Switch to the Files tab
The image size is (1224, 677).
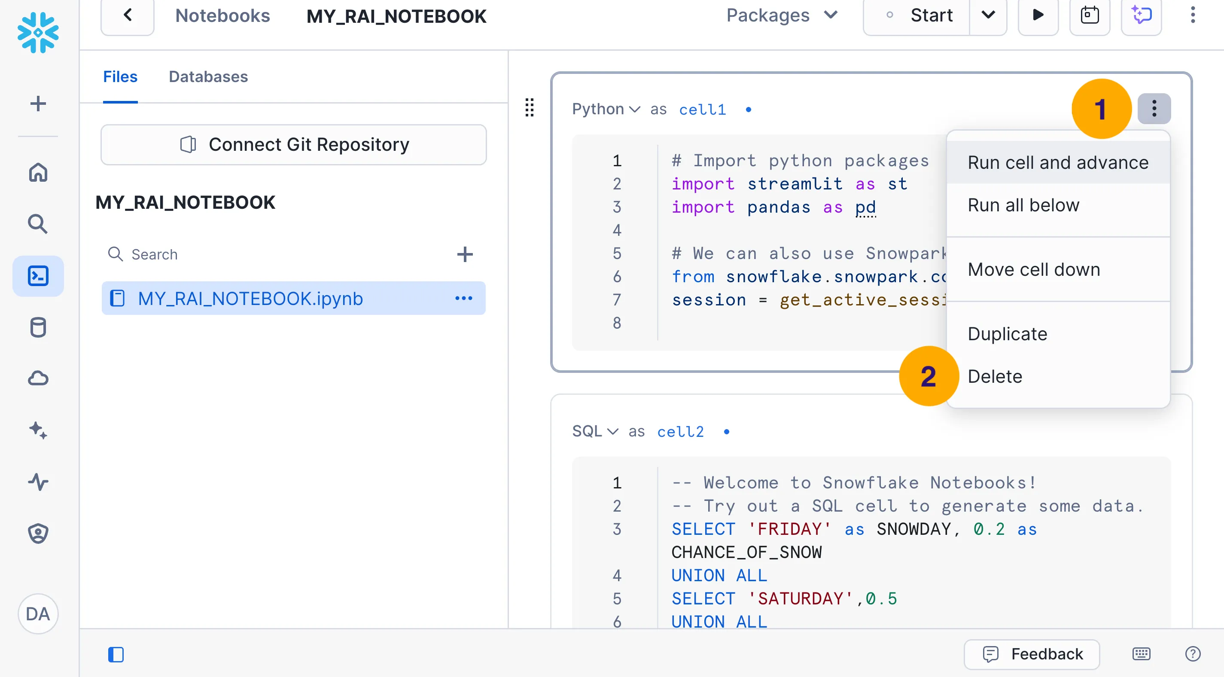point(120,76)
